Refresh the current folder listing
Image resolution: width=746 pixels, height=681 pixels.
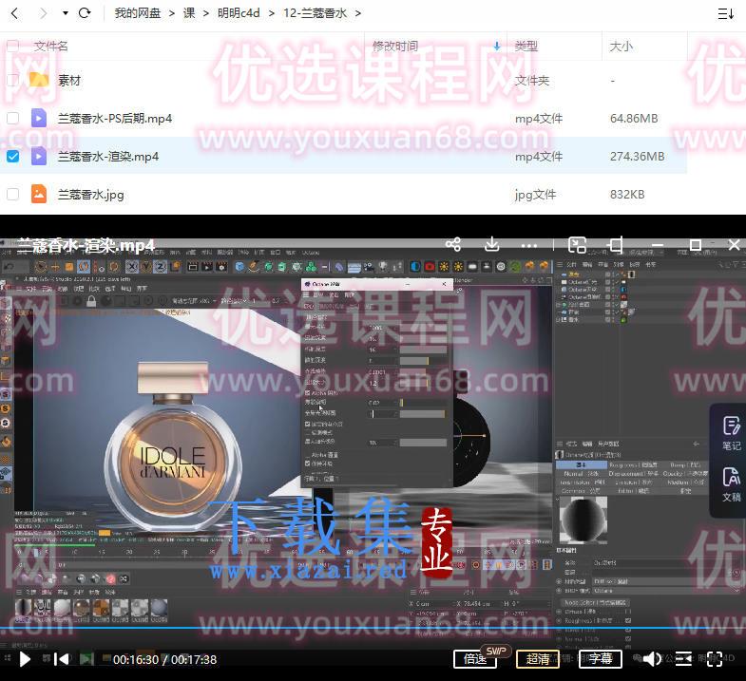pyautogui.click(x=85, y=13)
